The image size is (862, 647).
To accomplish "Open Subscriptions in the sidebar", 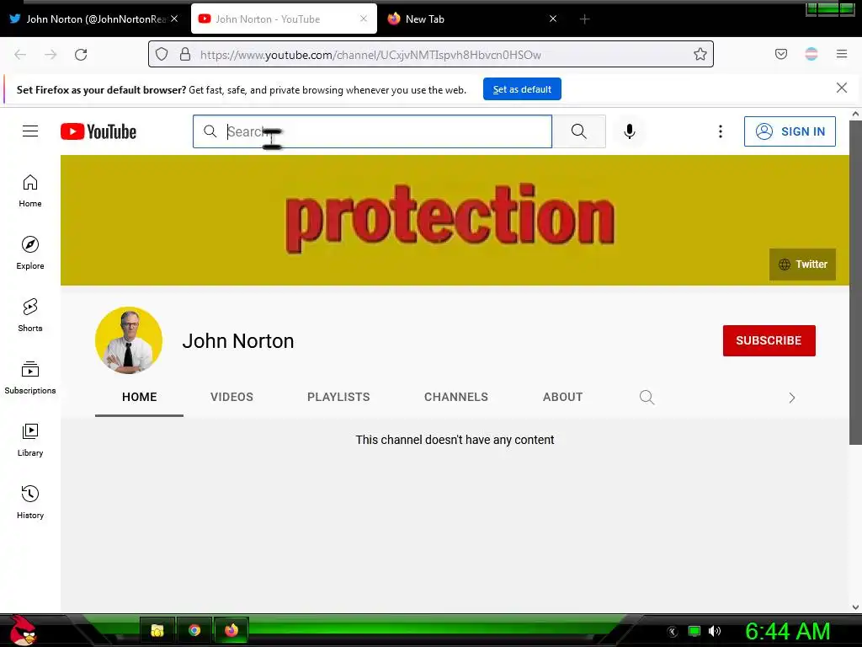I will pyautogui.click(x=30, y=378).
